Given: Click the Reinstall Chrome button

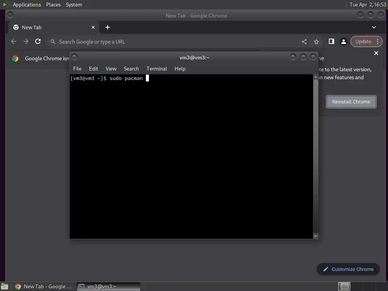Looking at the screenshot, I should click(351, 102).
